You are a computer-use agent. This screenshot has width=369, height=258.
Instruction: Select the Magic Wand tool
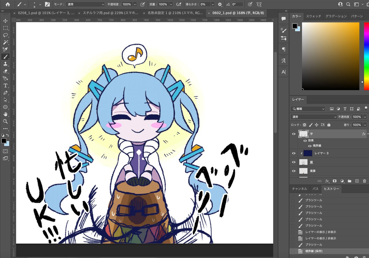(5, 42)
